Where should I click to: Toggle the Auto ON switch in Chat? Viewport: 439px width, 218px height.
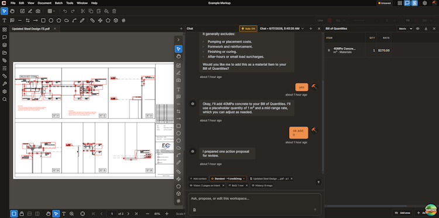pyautogui.click(x=248, y=29)
